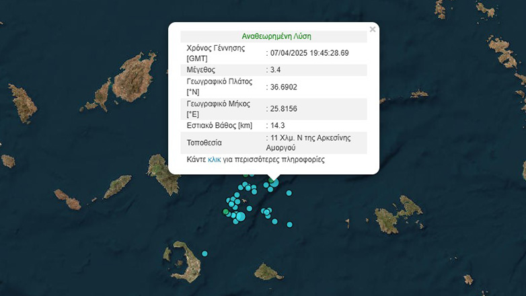Viewport: 526px width, 296px height.
Task: Click the southeasternmost earthquake marker
Action: [290, 225]
